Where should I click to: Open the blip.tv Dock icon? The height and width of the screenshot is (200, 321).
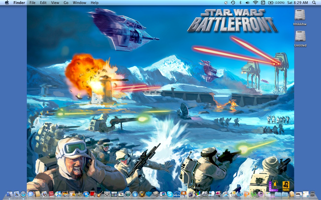(x=177, y=194)
